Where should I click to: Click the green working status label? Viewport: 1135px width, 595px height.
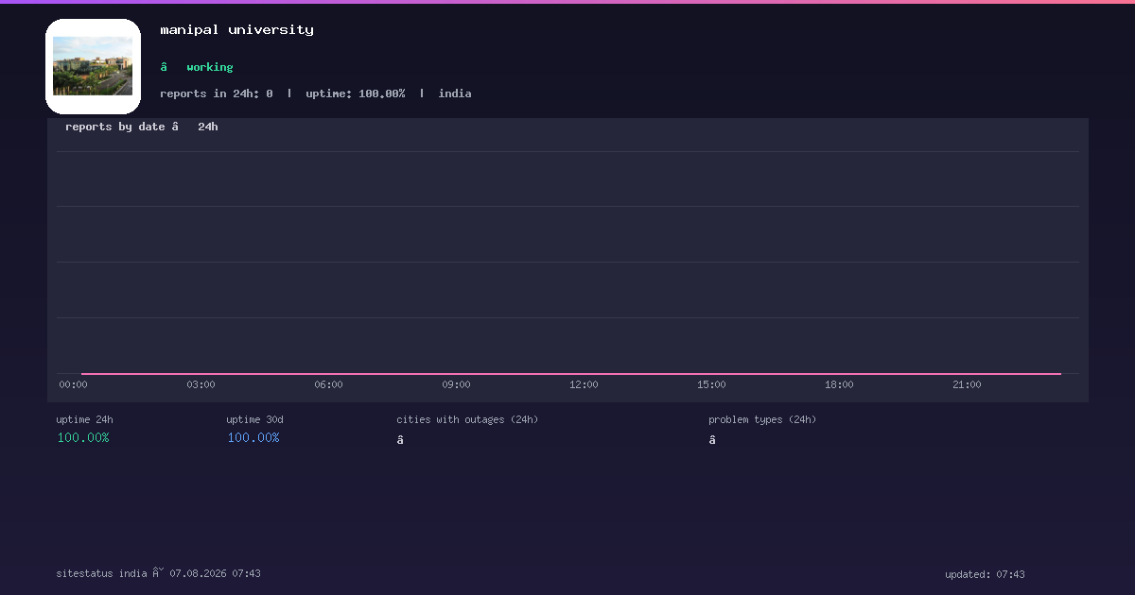click(210, 67)
